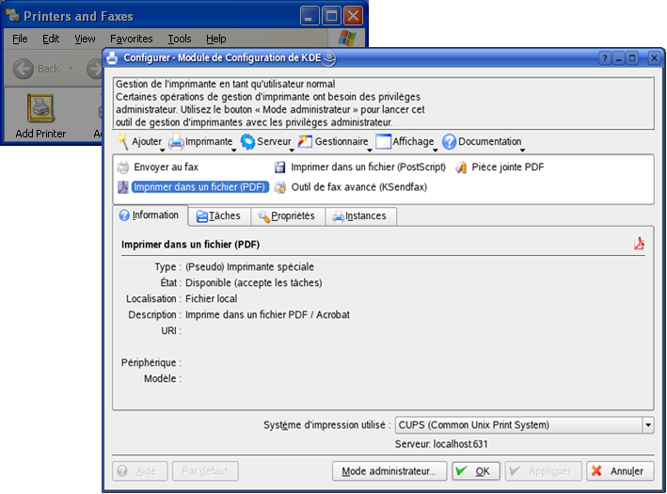Image resolution: width=667 pixels, height=494 pixels.
Task: Click the Ajouter wand icon
Action: tap(123, 142)
